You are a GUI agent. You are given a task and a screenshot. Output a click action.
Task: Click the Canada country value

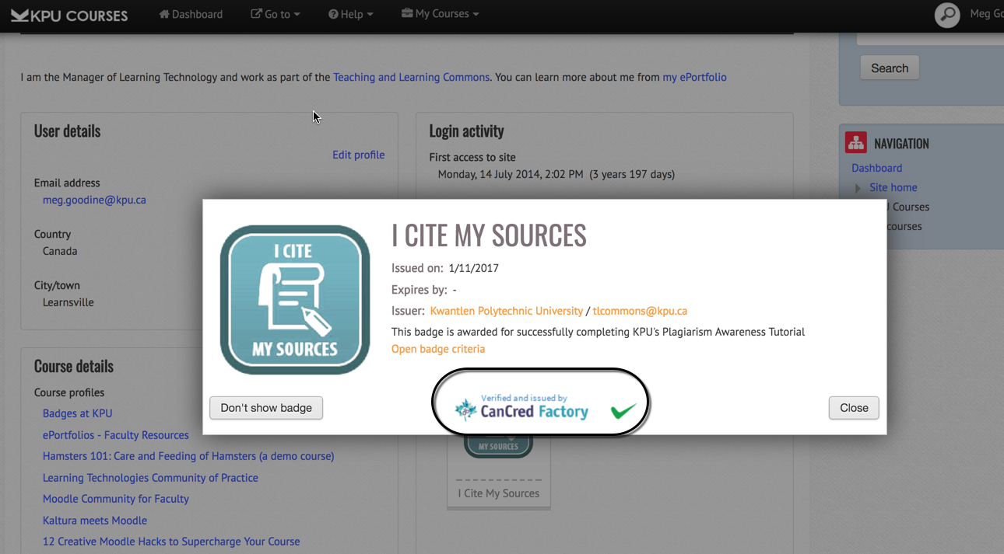pyautogui.click(x=60, y=251)
